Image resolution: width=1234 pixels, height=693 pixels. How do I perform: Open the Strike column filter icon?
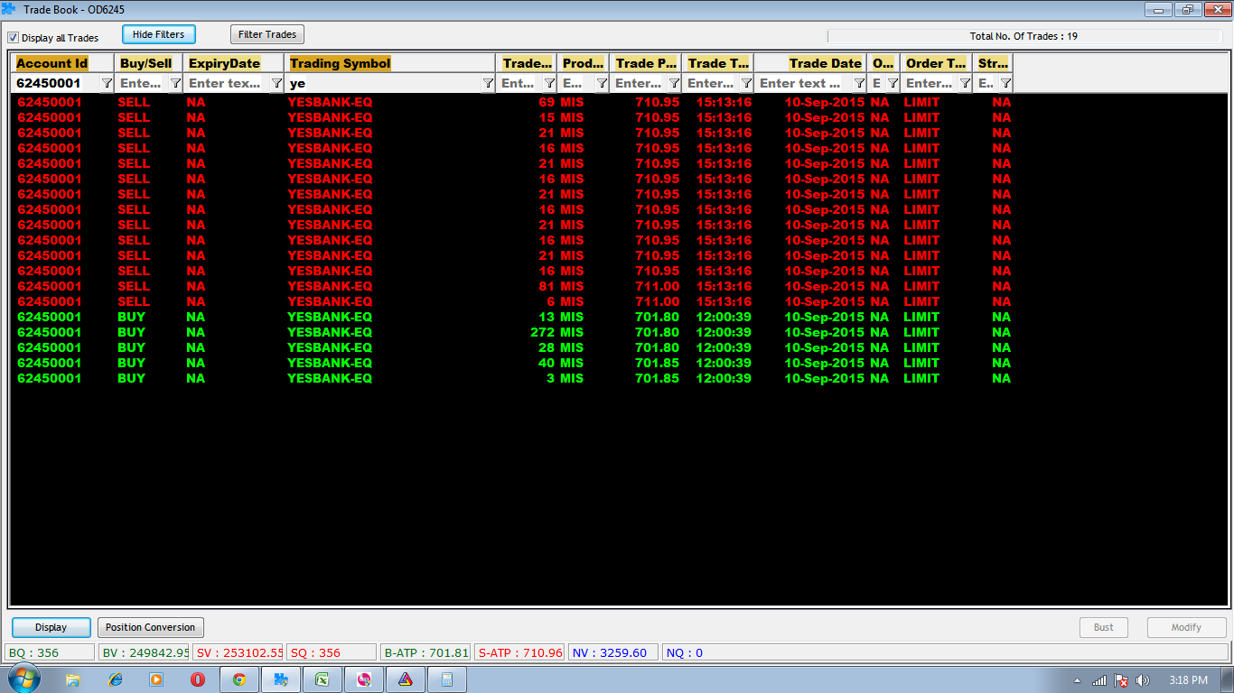(x=1005, y=83)
